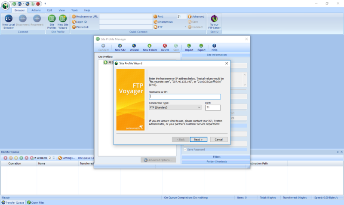Screen dimensions: 344x205
Task: Click the New Local Browser ribbon icon
Action: pyautogui.click(x=9, y=22)
